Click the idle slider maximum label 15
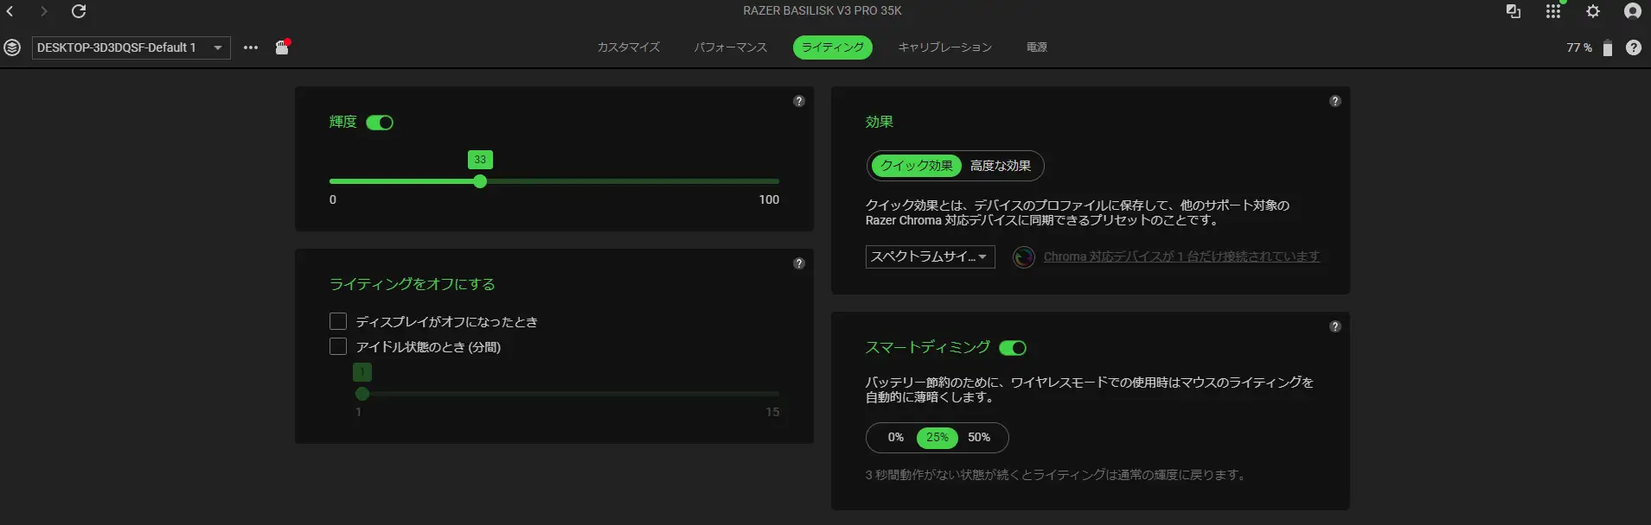 [772, 412]
